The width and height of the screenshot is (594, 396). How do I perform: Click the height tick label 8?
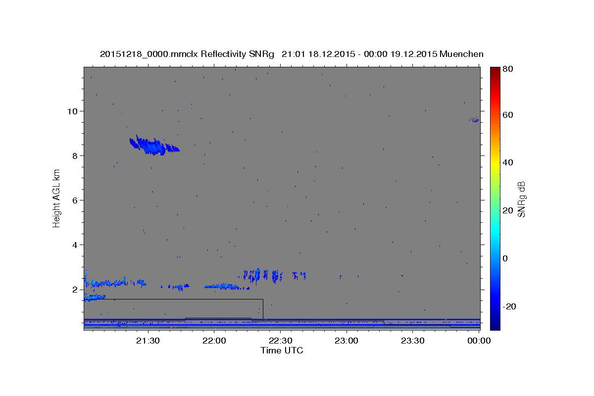coord(76,155)
